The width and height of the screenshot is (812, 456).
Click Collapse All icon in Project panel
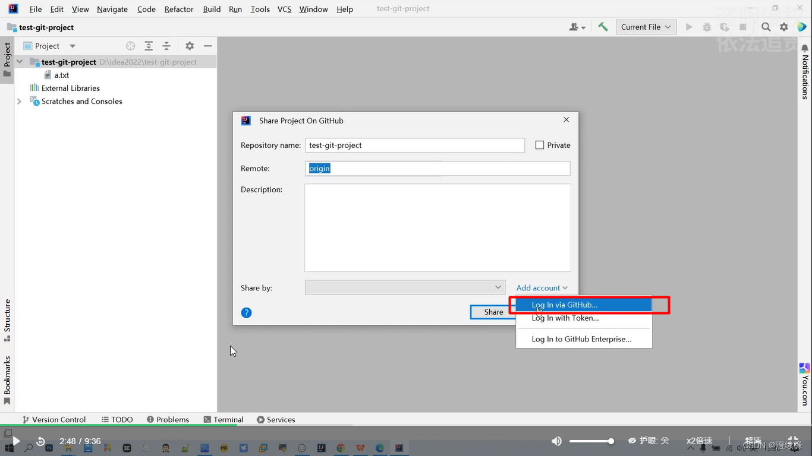coord(166,46)
